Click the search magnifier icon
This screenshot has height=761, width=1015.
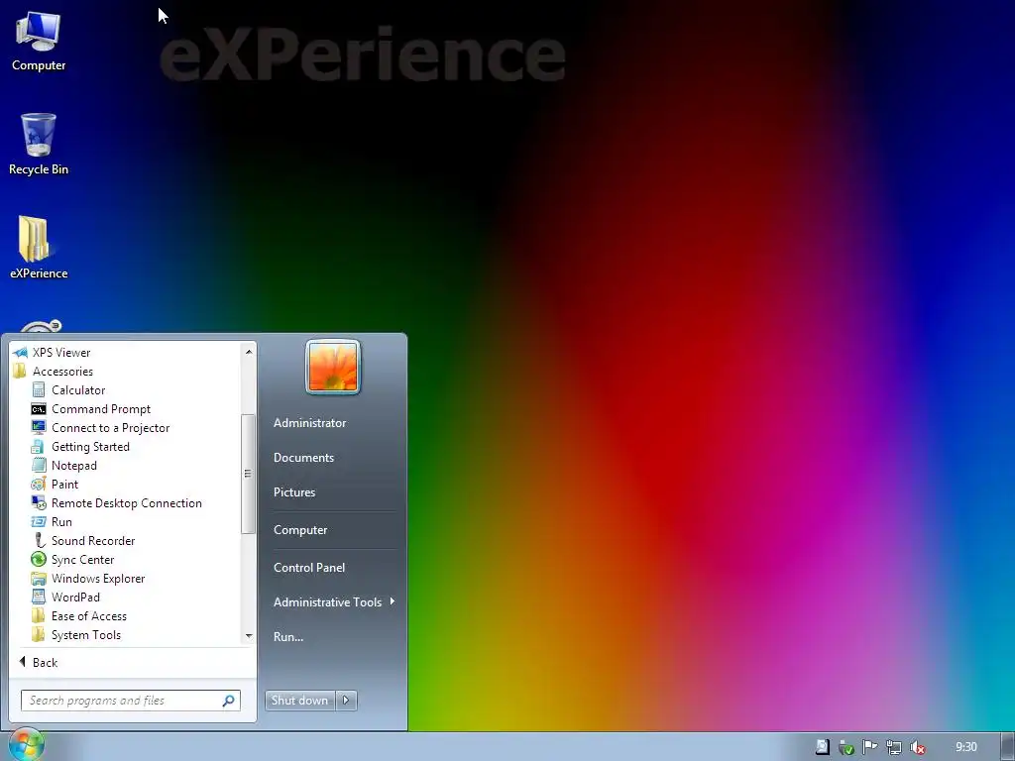click(229, 701)
